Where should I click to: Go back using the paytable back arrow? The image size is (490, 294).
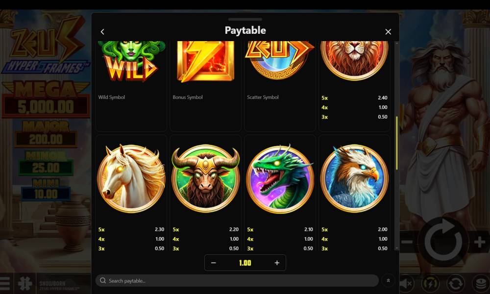(x=102, y=31)
